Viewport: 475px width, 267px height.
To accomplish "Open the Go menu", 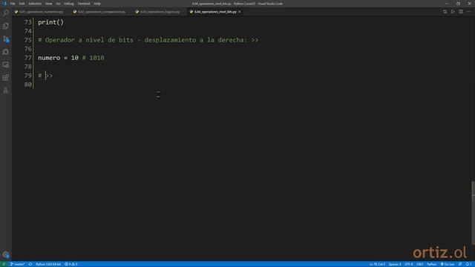I will (x=58, y=4).
